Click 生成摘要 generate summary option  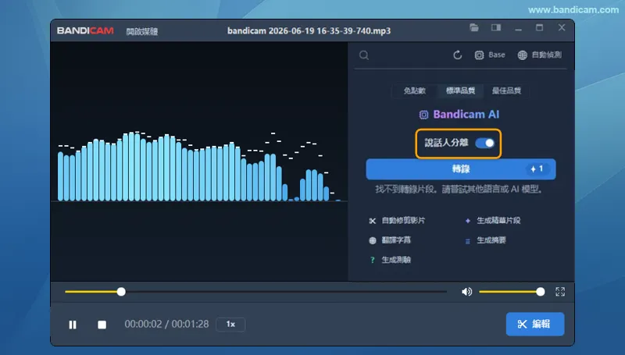485,240
